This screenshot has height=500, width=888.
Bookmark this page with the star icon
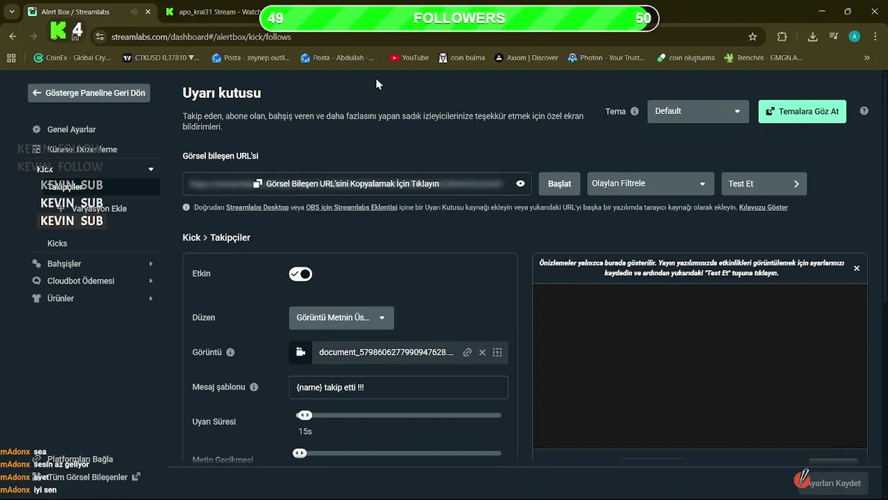point(753,37)
